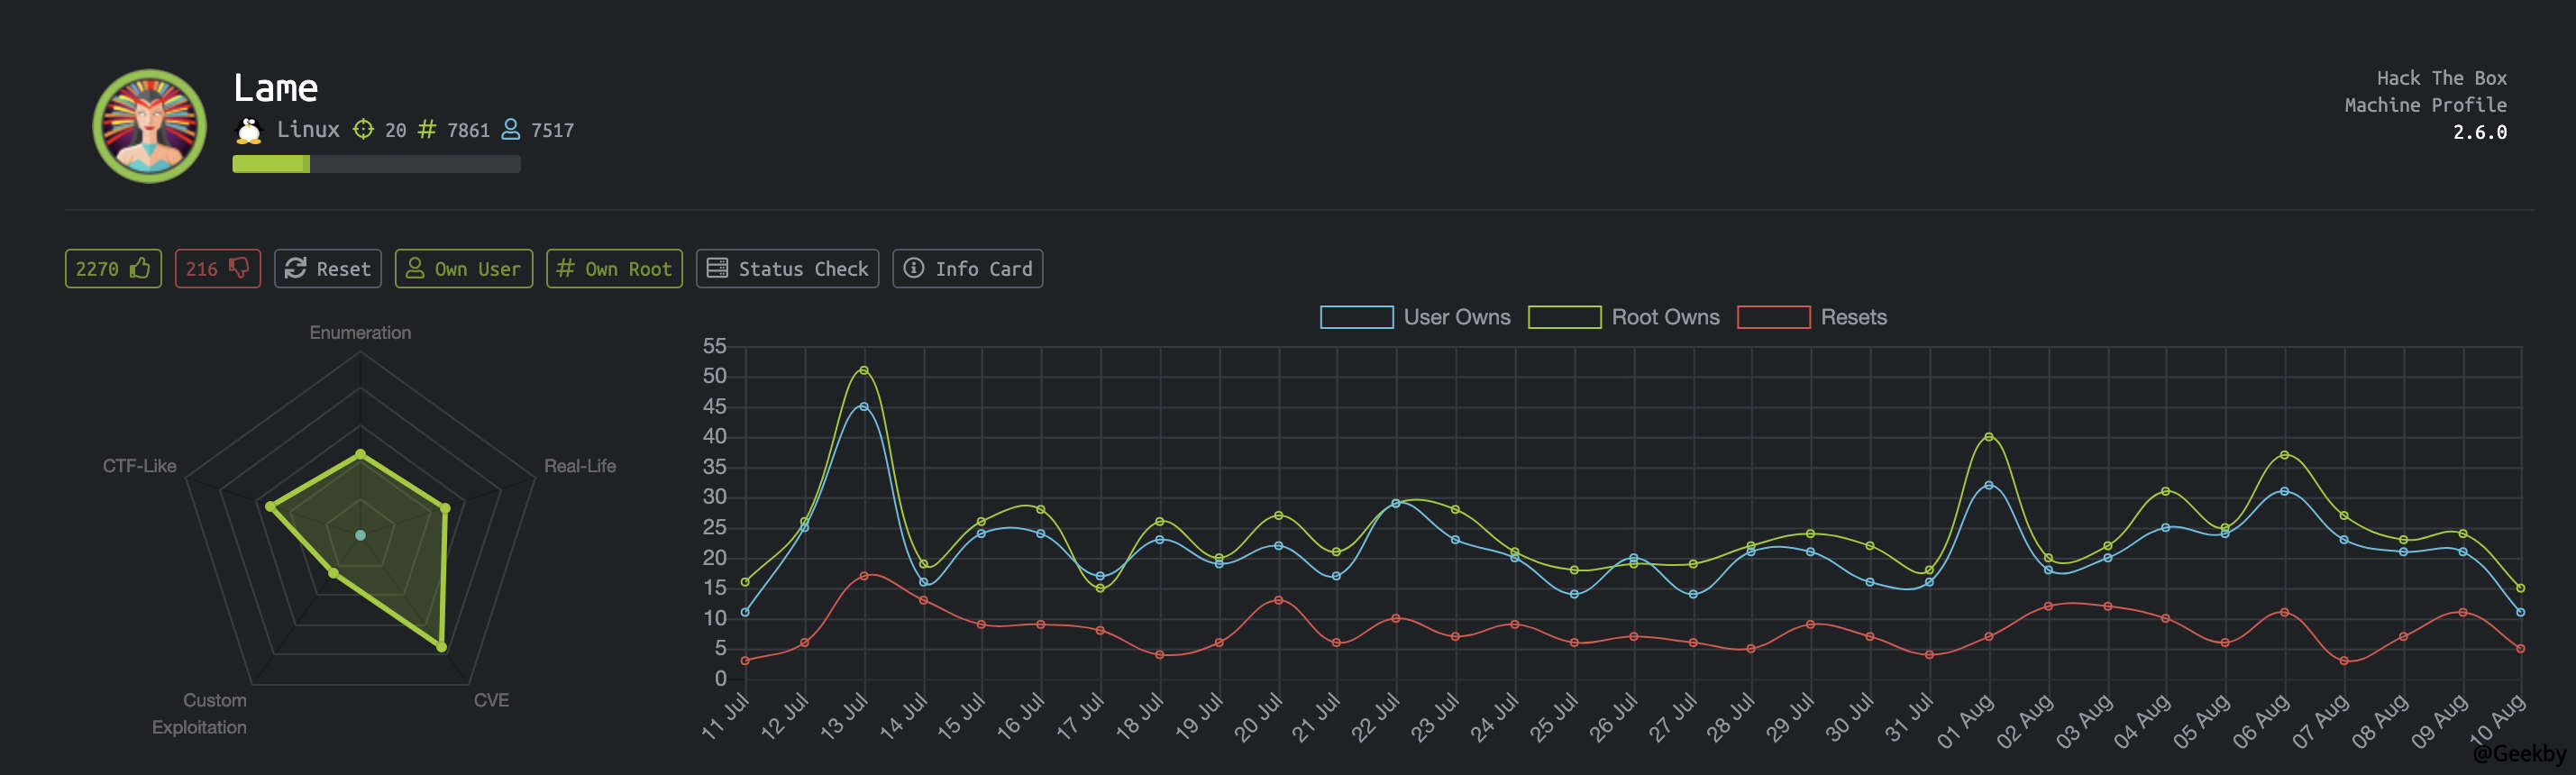The image size is (2576, 775).
Task: Run the Status Check button
Action: pos(787,268)
